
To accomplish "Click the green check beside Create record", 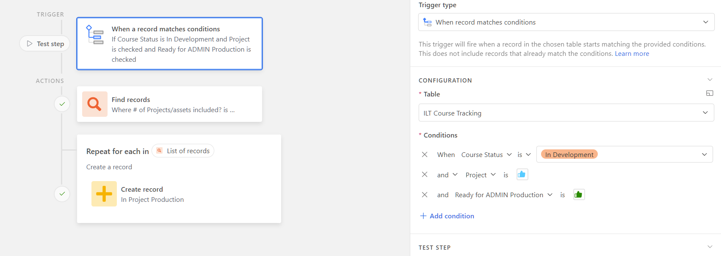I will point(62,194).
